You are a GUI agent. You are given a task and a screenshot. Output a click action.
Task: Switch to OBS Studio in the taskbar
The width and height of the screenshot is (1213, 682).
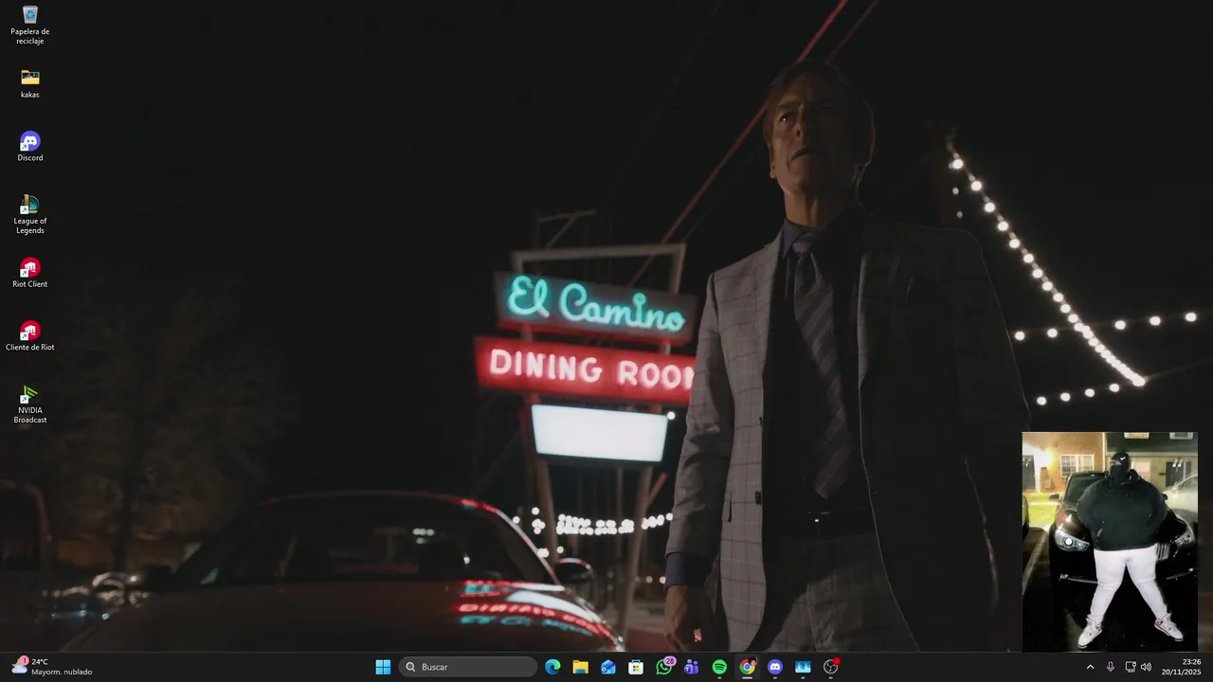[831, 667]
